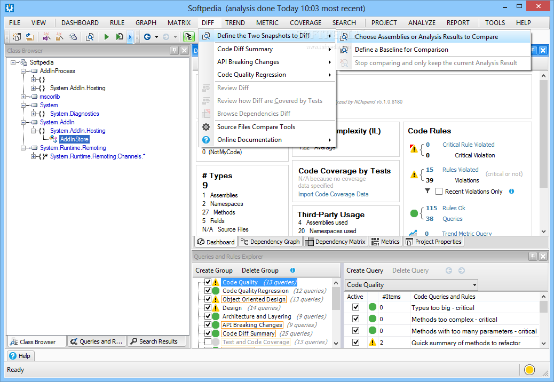Click the info icon next to Delete Group

click(x=292, y=270)
